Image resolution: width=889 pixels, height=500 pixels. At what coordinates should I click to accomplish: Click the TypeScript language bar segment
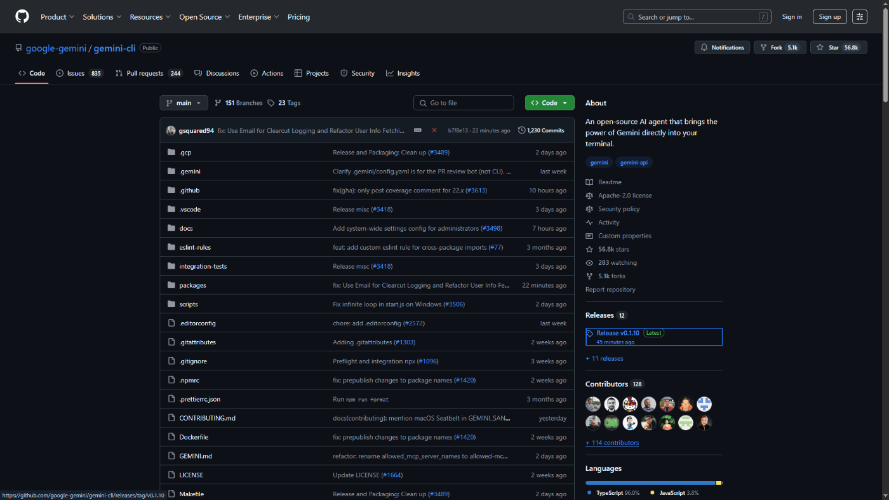[x=650, y=483]
